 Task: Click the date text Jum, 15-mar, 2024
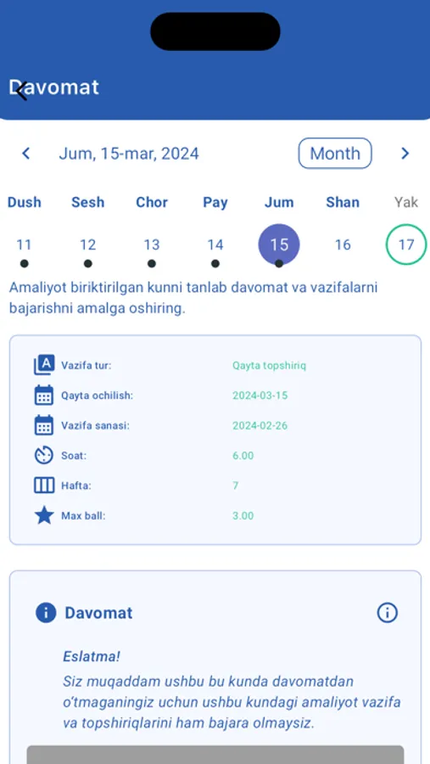(129, 154)
